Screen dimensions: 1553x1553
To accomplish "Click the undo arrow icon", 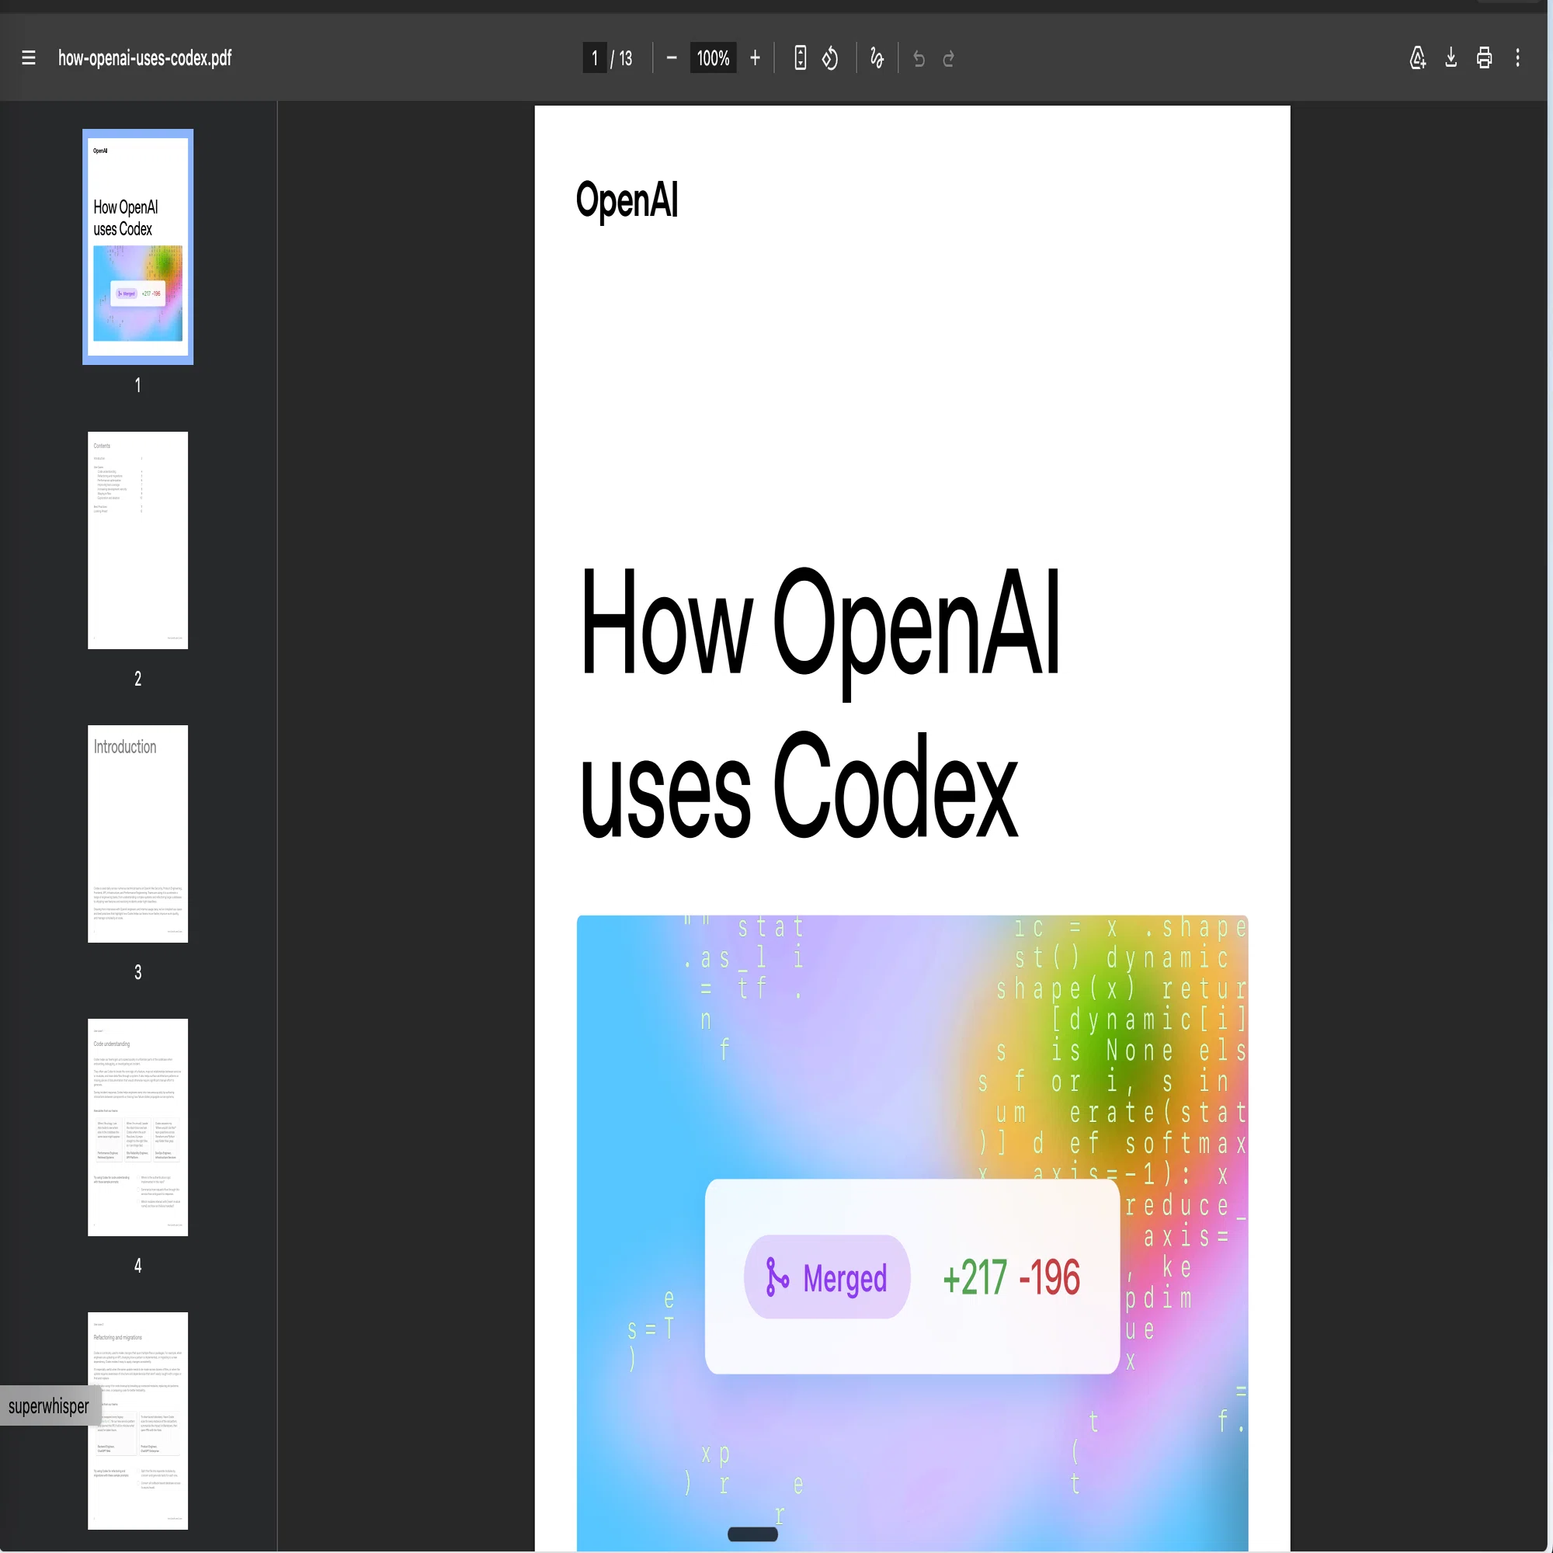I will (919, 59).
